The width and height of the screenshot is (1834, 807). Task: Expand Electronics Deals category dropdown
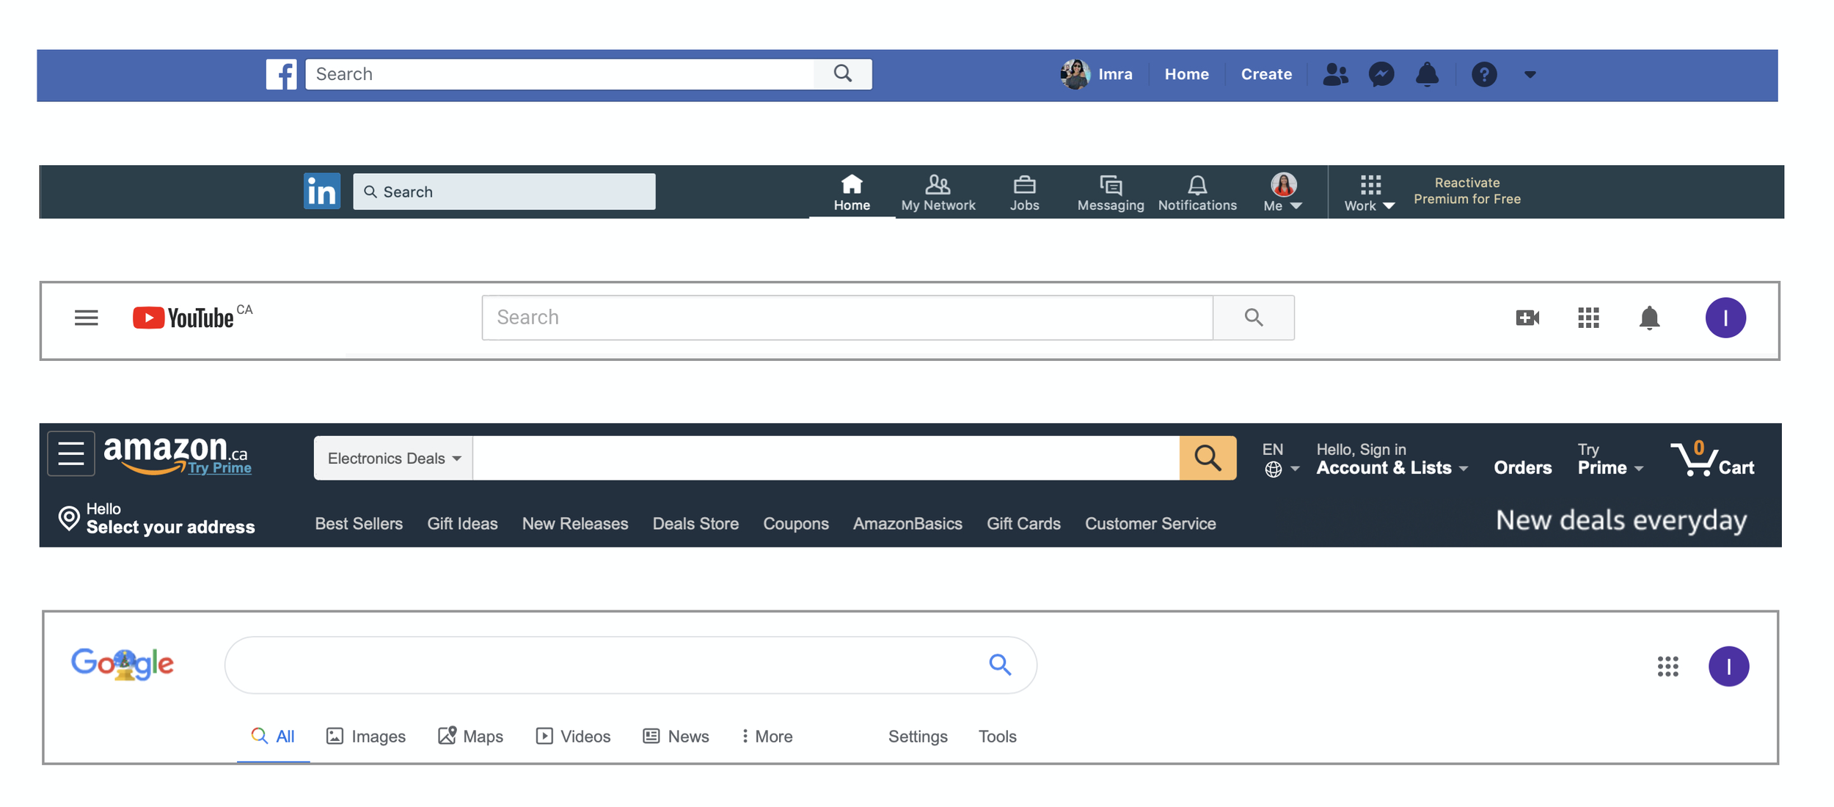tap(393, 459)
